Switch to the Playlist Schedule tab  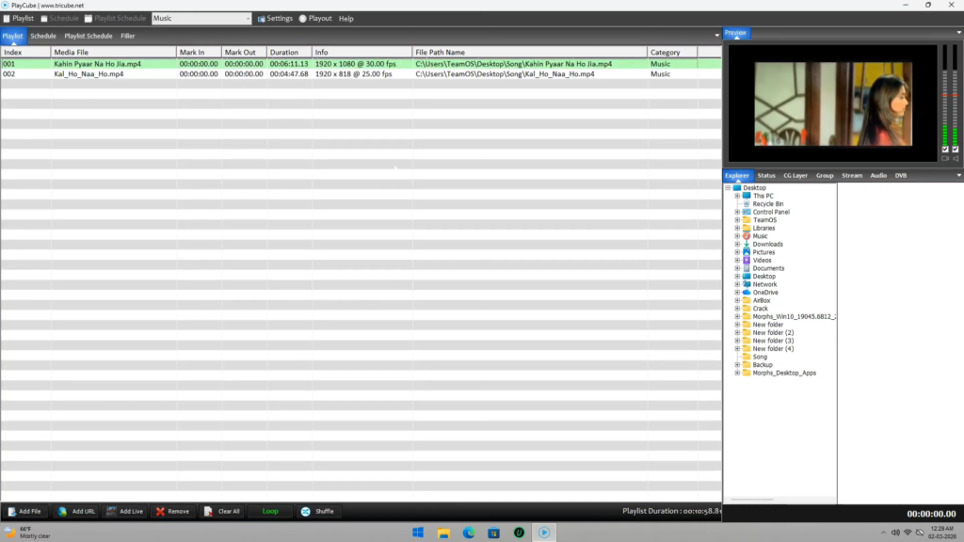click(x=88, y=36)
